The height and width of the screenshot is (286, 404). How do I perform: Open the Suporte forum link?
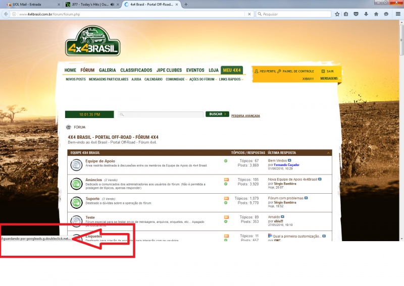[92, 198]
